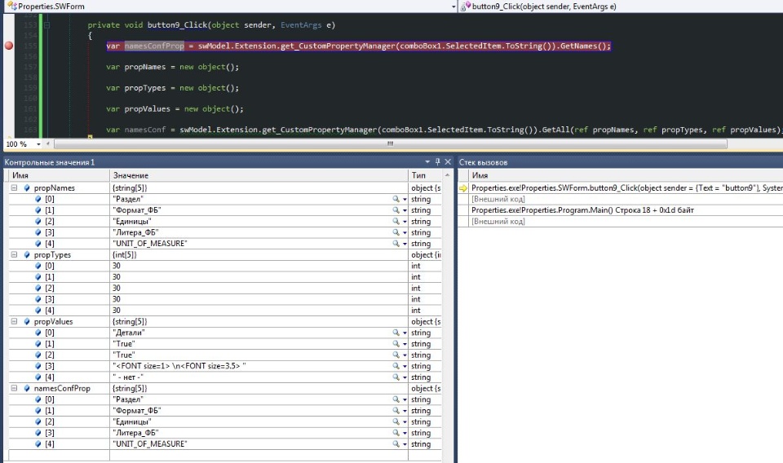Open the zoom level 100 % dropdown
Image resolution: width=783 pixels, height=463 pixels.
tap(38, 144)
